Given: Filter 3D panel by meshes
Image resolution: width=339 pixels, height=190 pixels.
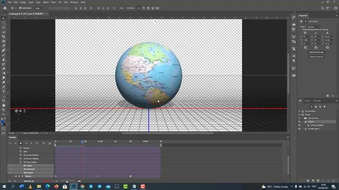Looking at the screenshot, I should [316, 107].
